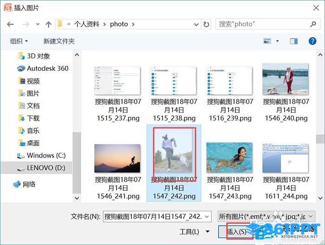Click the sidebar scrollbar thumb
Viewport: 325px width, 245px height.
[77, 163]
